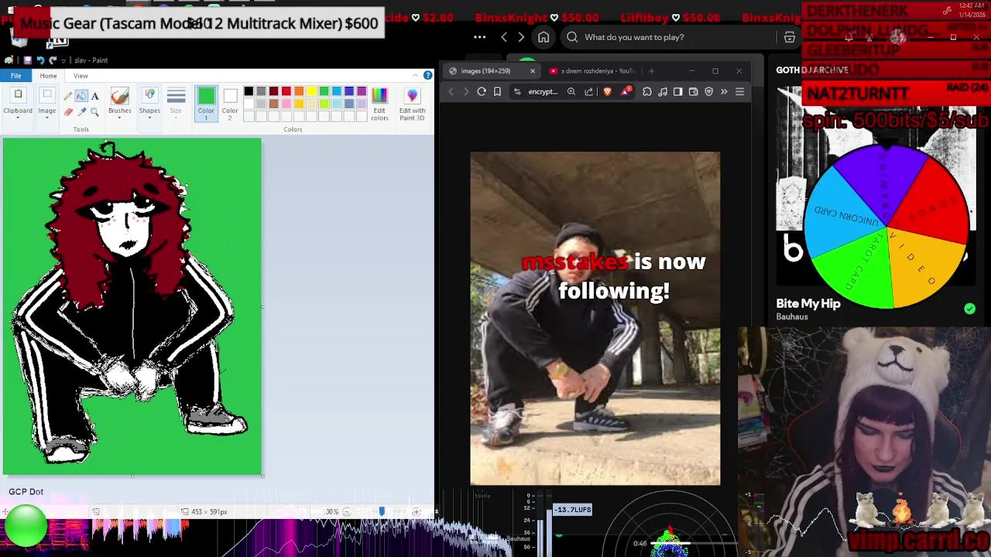The width and height of the screenshot is (991, 557).
Task: Select the Pencil tool in Paint
Action: [68, 96]
